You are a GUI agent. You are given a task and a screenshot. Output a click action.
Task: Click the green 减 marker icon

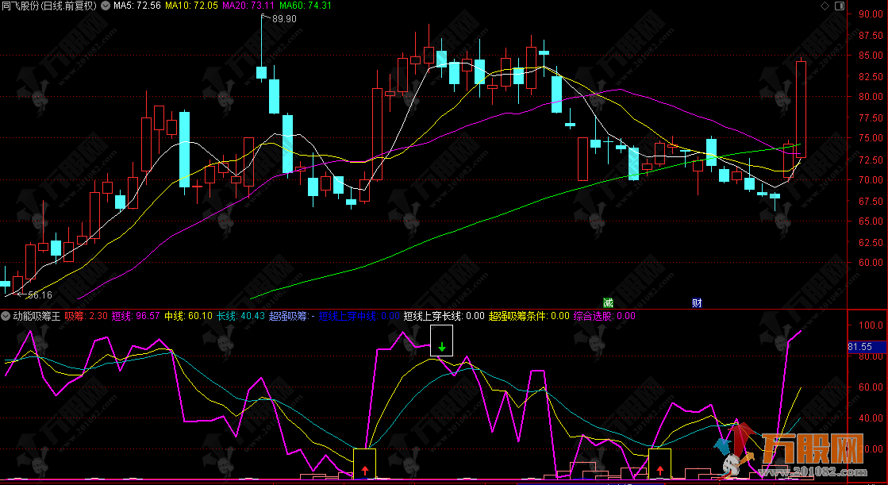pyautogui.click(x=608, y=302)
